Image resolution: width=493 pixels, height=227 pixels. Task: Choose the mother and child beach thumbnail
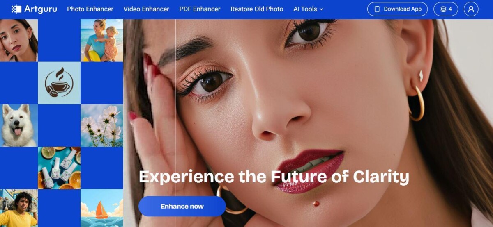point(101,40)
